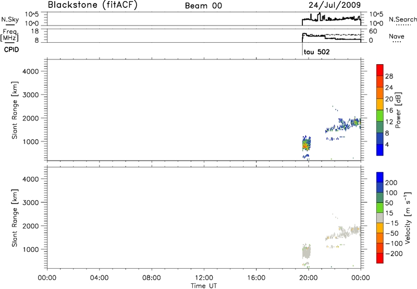Click the gray echo cluster in velocity panel near 20:00
Image resolution: width=417 pixels, height=289 pixels.
click(x=306, y=251)
